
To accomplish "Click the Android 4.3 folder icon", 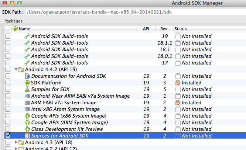I will point(21,142).
